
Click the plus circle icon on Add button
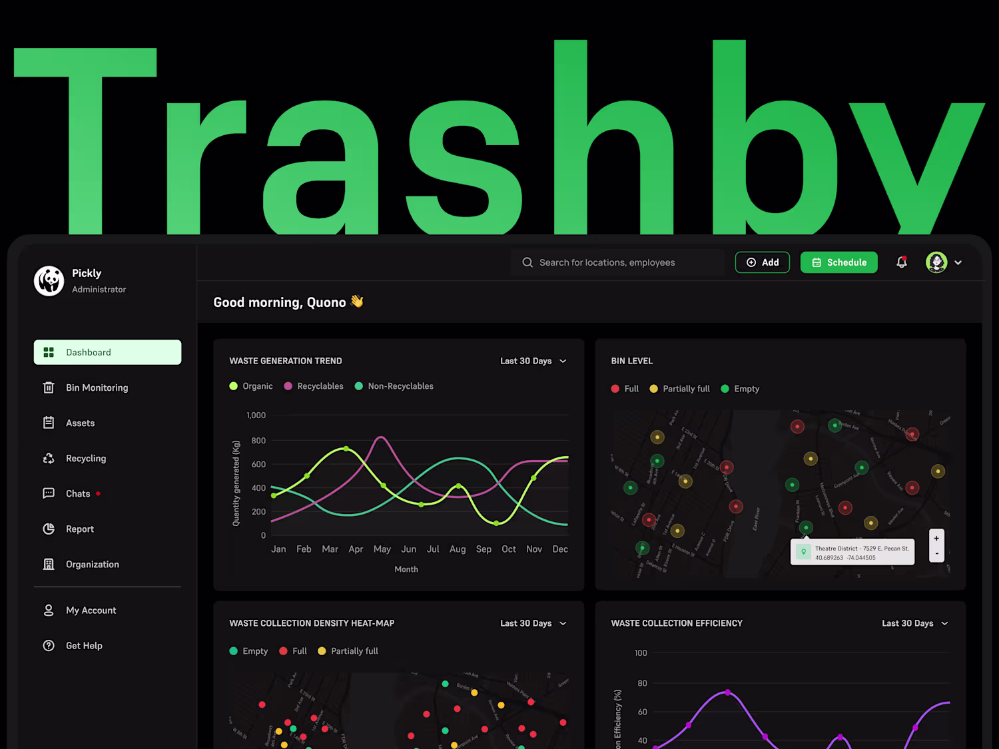751,262
